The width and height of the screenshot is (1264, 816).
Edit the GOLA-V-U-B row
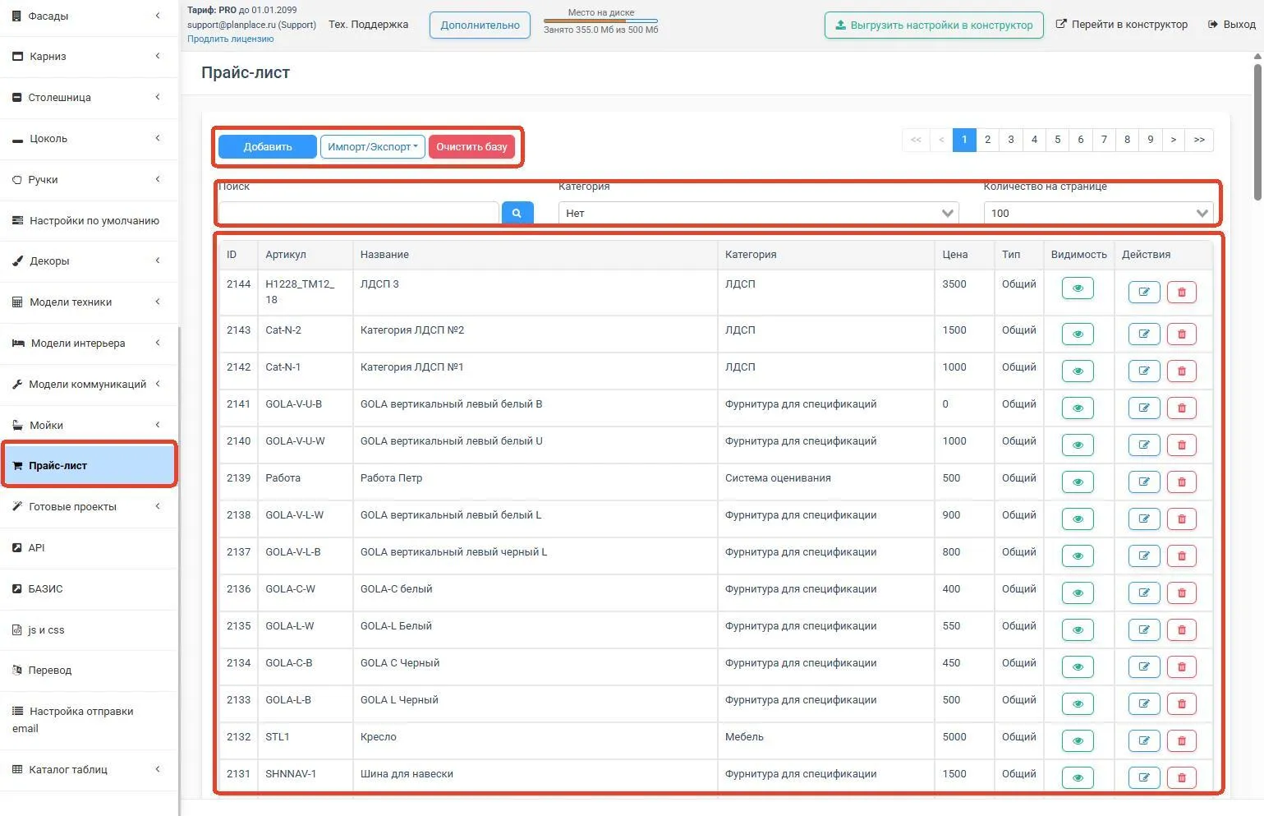(x=1143, y=408)
